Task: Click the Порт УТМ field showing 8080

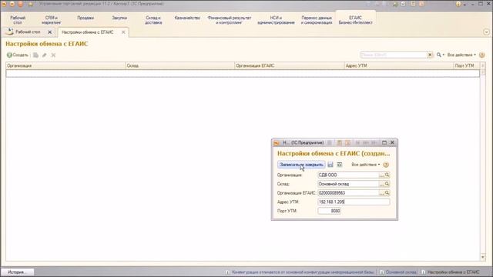Action: (329, 211)
